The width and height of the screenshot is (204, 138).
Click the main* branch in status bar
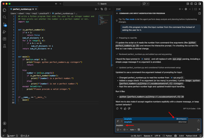click(11, 136)
